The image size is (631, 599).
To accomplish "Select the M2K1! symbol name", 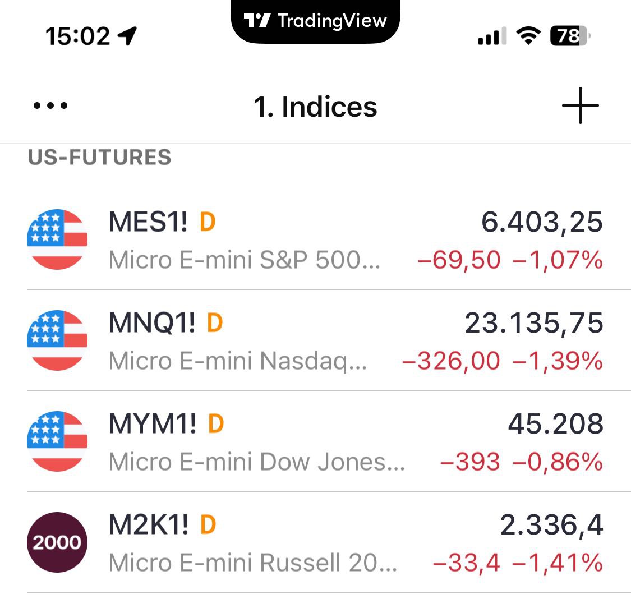I will (149, 525).
